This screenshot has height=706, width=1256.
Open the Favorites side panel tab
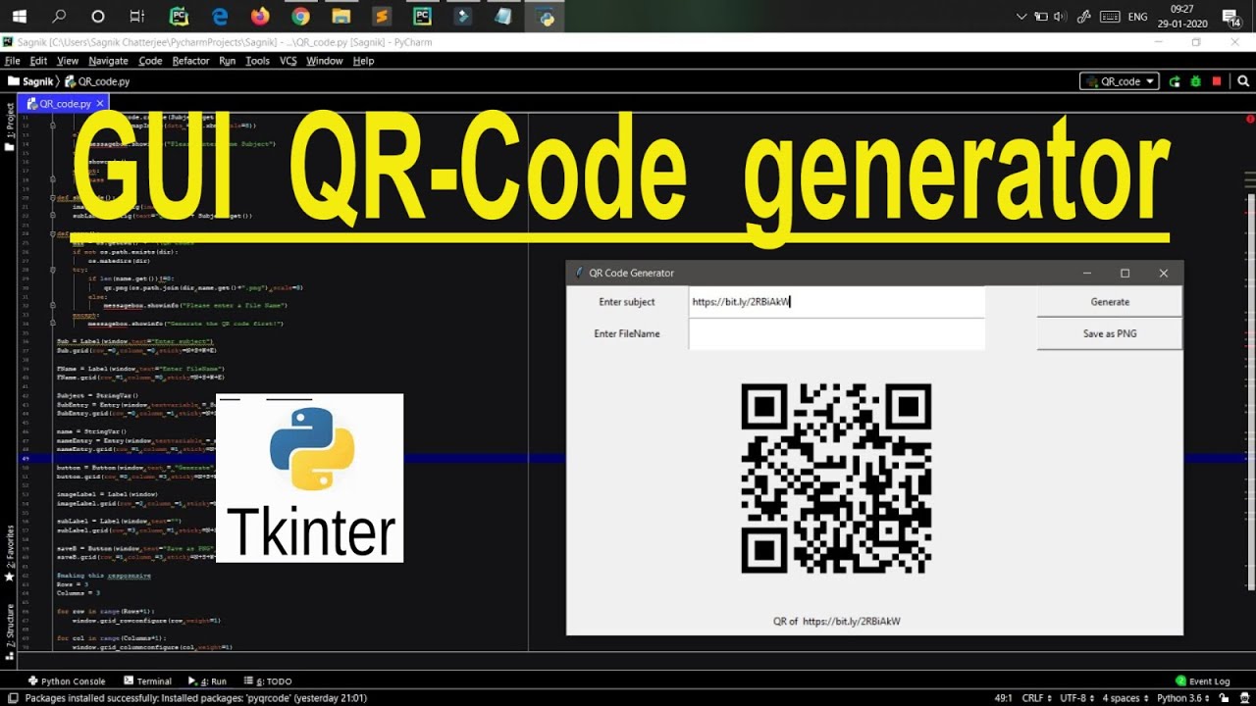10,554
